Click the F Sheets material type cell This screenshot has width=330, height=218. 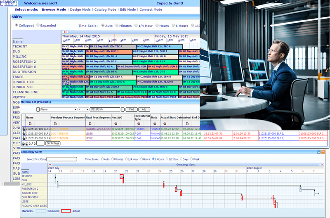click(142, 129)
